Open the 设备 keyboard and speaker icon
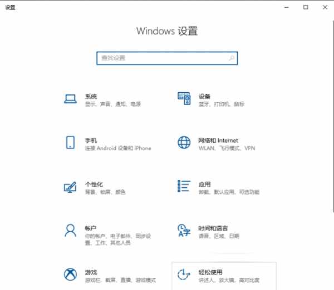This screenshot has width=334, height=290. click(x=184, y=98)
